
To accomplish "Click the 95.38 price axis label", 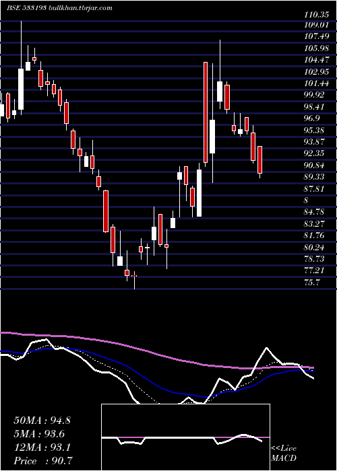I will (x=314, y=131).
